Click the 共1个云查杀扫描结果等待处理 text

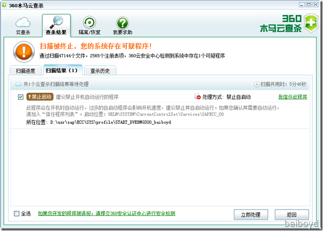56,84
